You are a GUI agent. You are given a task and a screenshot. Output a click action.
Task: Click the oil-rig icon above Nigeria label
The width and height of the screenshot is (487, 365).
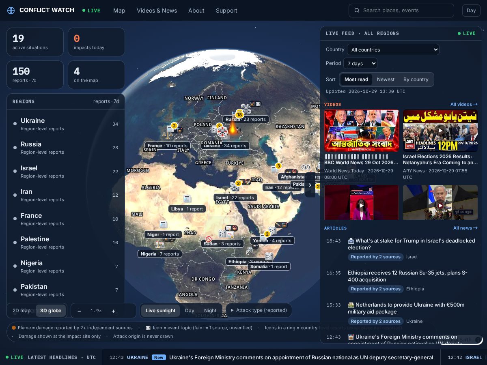click(x=159, y=244)
